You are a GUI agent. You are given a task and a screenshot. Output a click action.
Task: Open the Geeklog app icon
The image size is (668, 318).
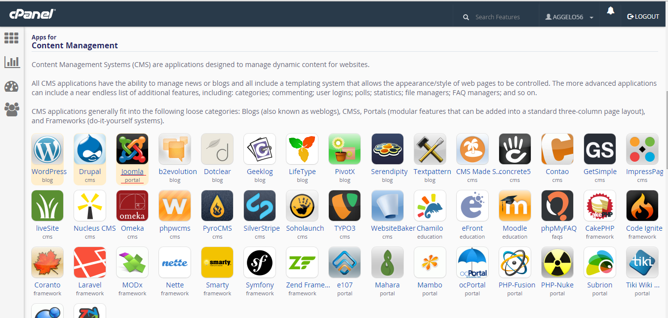[x=260, y=149]
